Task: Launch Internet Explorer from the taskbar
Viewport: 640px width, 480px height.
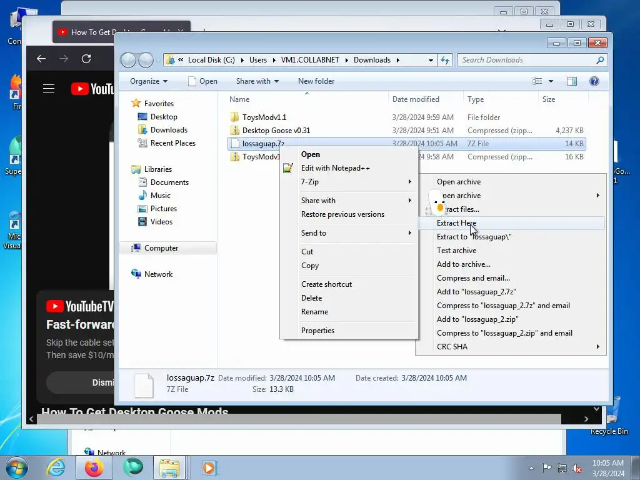Action: 56,467
